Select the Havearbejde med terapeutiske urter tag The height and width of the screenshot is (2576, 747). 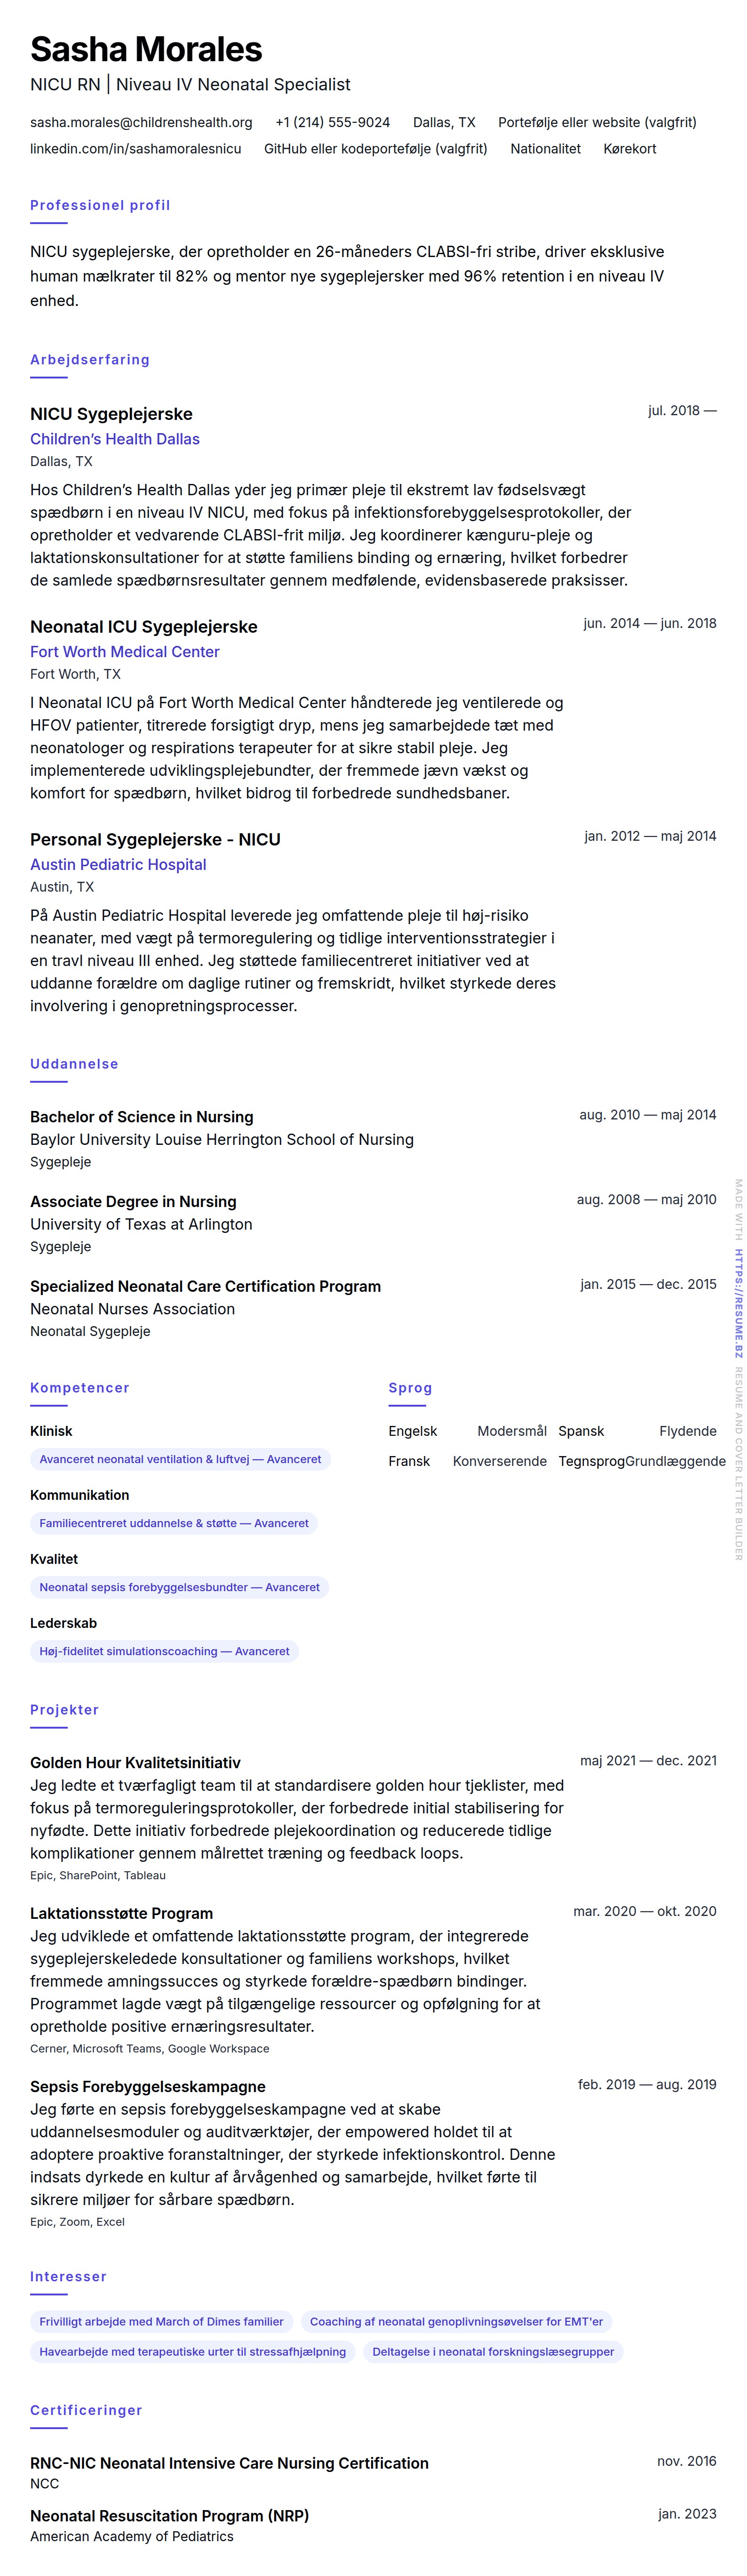(192, 2351)
